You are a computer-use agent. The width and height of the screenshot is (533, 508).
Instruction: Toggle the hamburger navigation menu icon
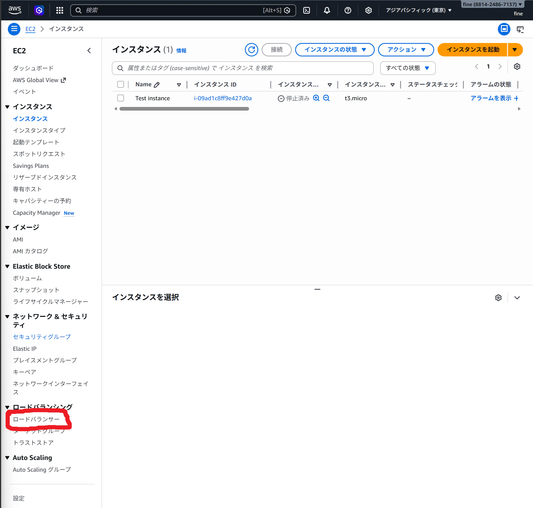[x=14, y=29]
